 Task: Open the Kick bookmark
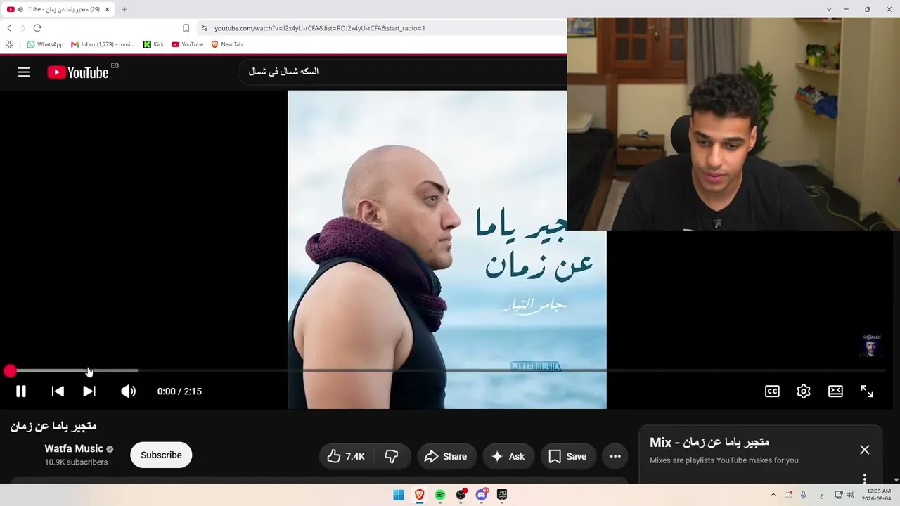click(x=153, y=44)
